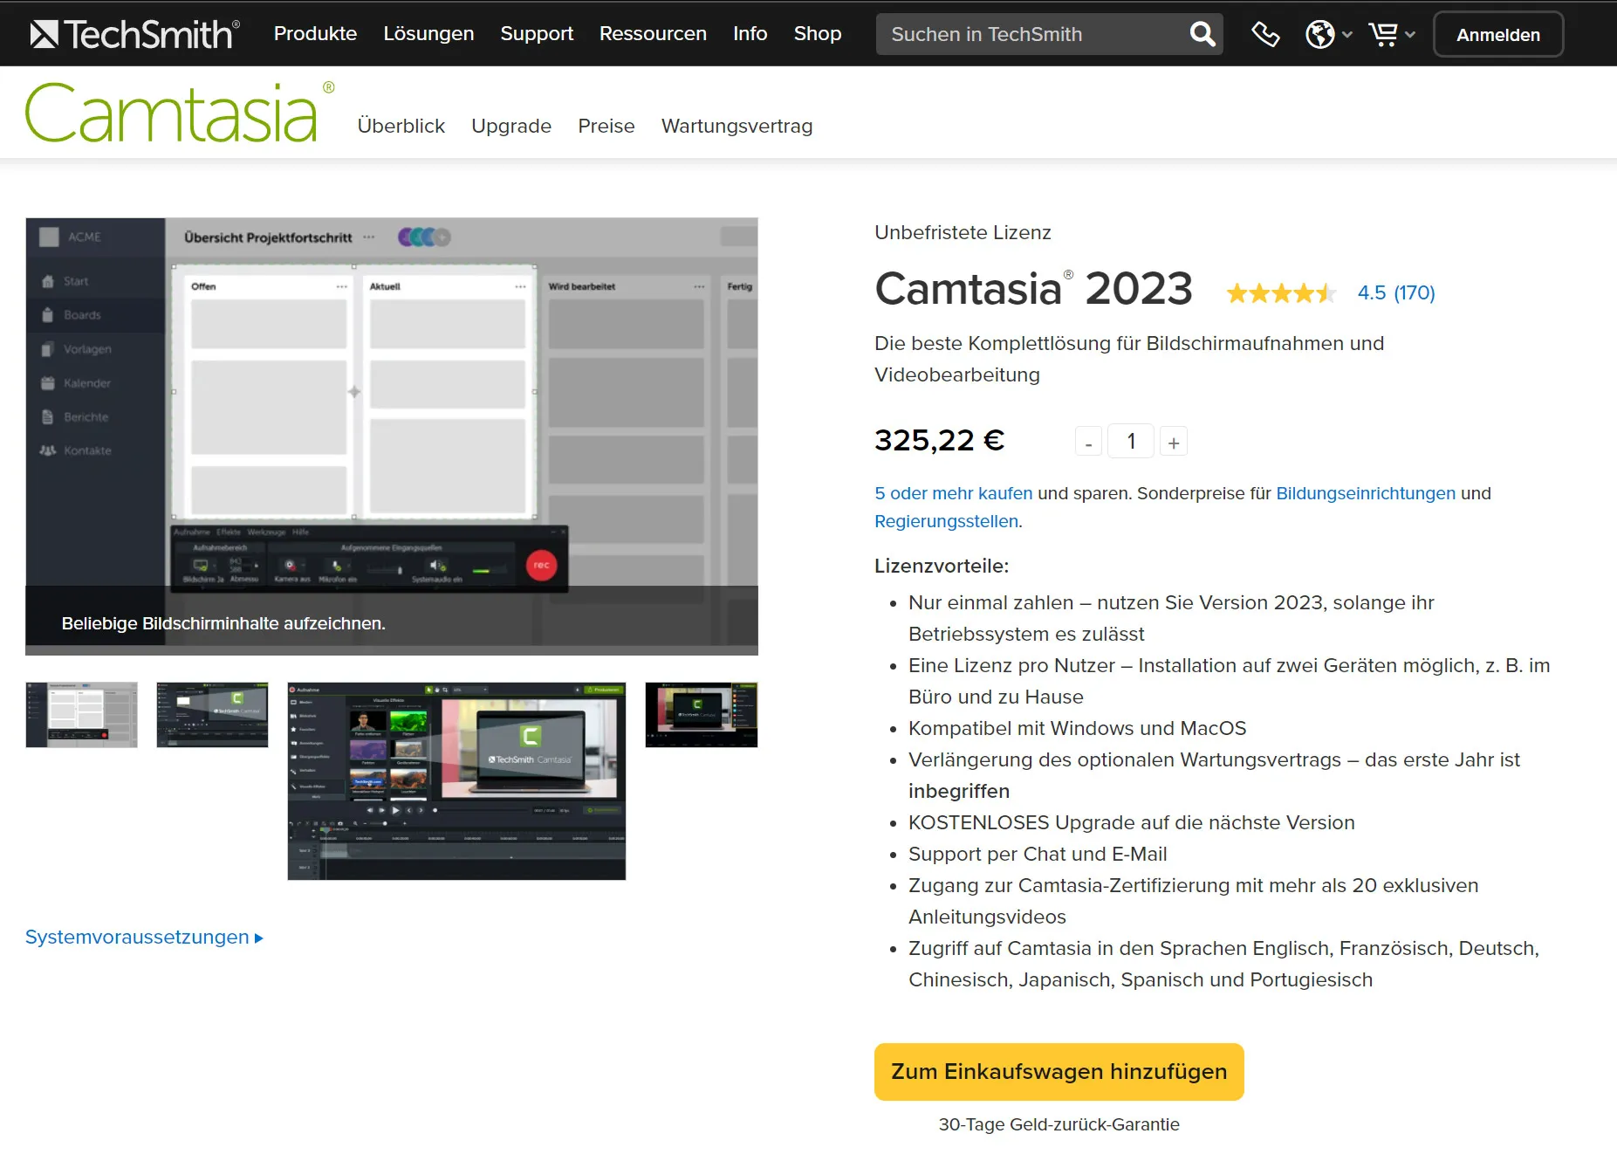Select the first screen recording thumbnail
Image resolution: width=1617 pixels, height=1161 pixels.
click(x=81, y=715)
